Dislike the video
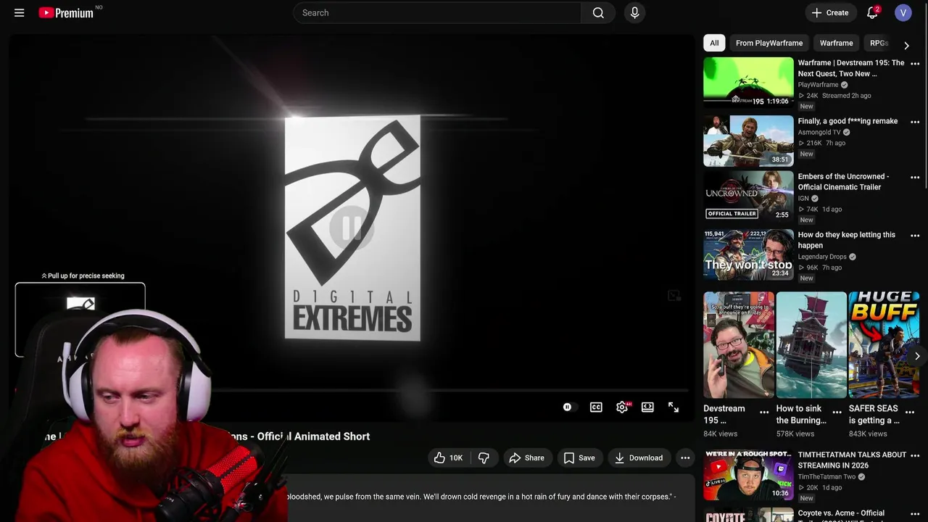 coord(484,457)
